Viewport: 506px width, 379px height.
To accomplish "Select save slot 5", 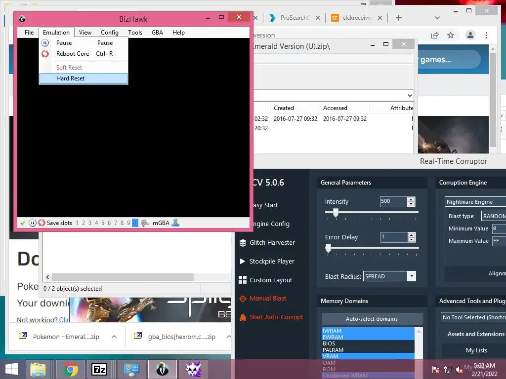I will click(103, 223).
